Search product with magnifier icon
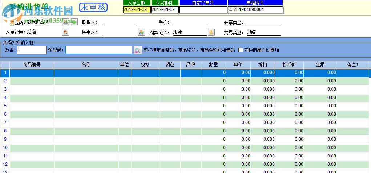This screenshot has width=371, height=173. click(137, 50)
